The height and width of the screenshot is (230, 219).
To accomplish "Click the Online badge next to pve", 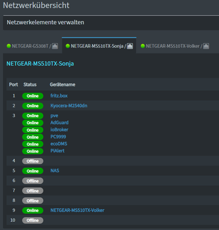I will coord(33,116).
